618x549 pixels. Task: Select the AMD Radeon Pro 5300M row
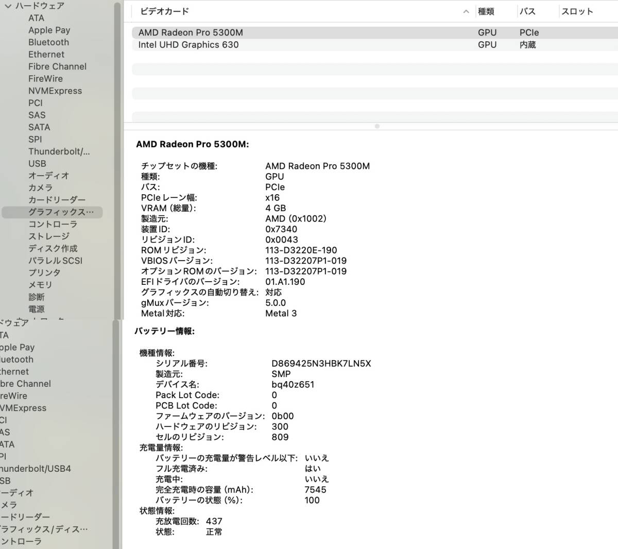coord(375,32)
